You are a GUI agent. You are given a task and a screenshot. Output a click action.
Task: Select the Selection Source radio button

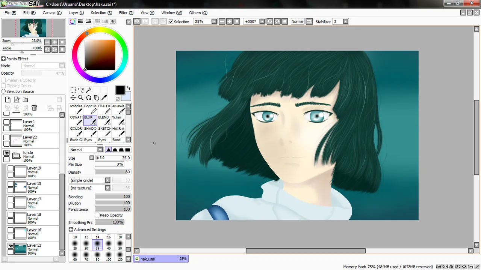coord(3,91)
